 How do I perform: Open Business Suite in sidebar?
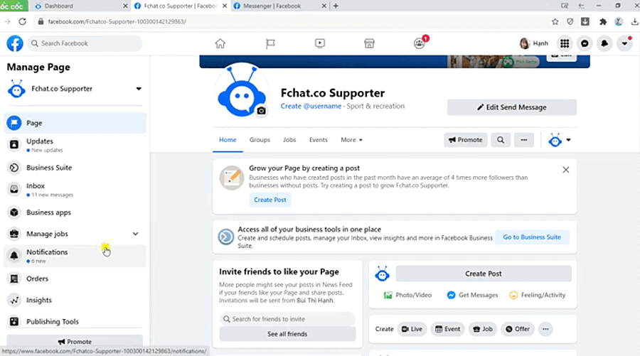[75, 168]
